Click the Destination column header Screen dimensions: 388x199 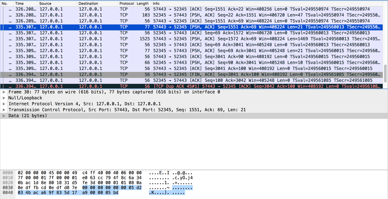click(98, 4)
